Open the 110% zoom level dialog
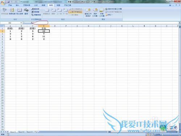Image resolution: width=181 pixels, height=136 pixels. point(158,135)
